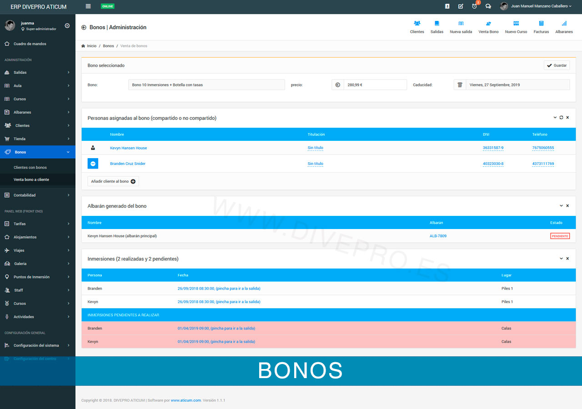Expand Tienda in the sidebar
This screenshot has width=582, height=409.
tap(38, 139)
